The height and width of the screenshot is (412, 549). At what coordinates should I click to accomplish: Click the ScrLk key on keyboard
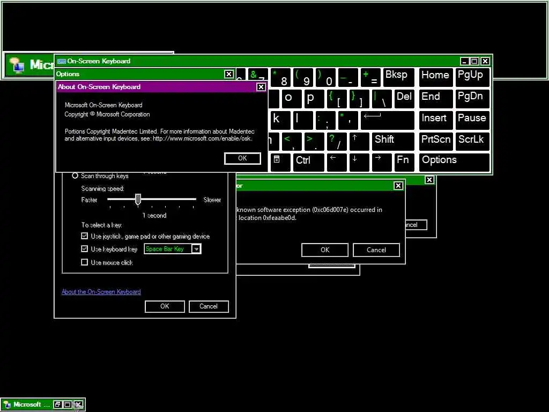click(472, 142)
